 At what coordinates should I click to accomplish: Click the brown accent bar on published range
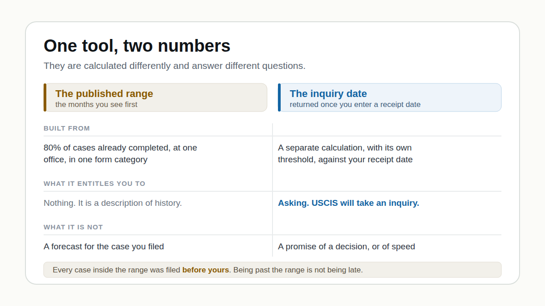[45, 97]
